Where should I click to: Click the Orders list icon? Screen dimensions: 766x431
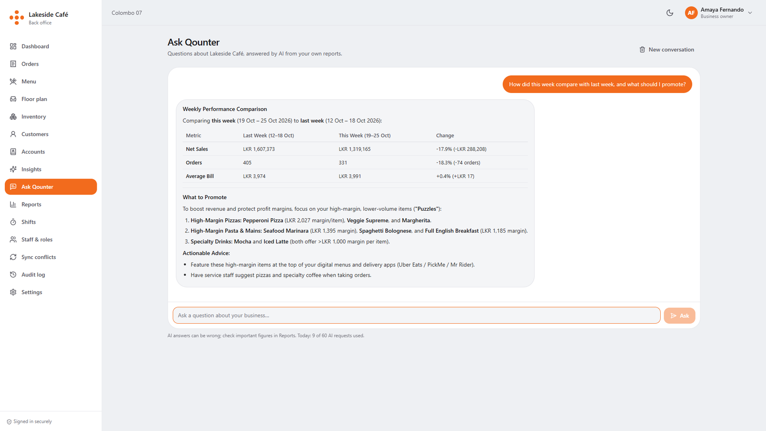pos(13,64)
